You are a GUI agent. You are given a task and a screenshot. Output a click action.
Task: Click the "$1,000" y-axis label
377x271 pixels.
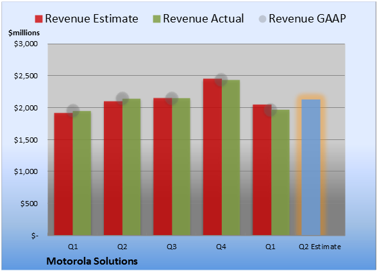tap(26, 171)
